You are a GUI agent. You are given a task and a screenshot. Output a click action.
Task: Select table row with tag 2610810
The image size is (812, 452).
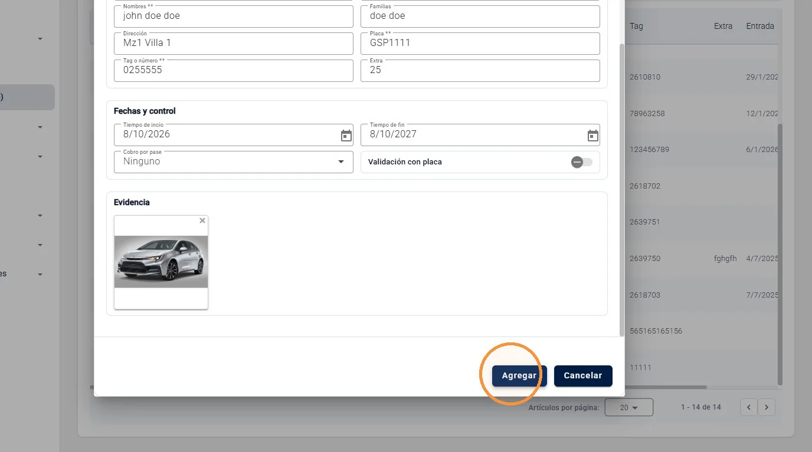701,77
